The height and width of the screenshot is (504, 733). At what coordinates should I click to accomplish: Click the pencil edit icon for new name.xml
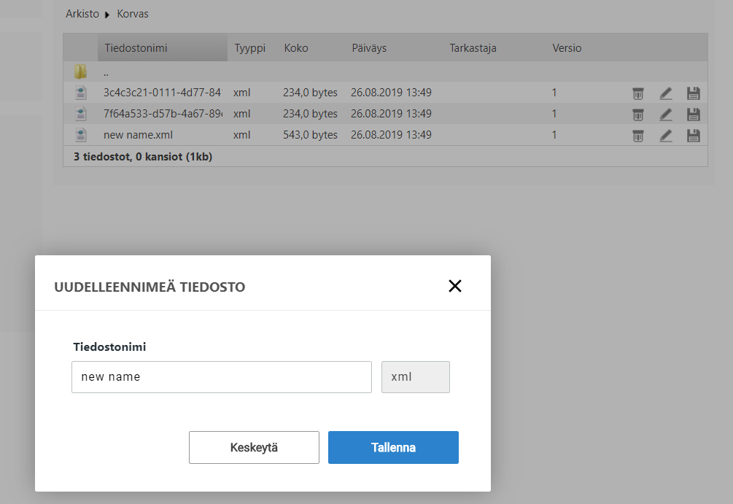(x=665, y=136)
